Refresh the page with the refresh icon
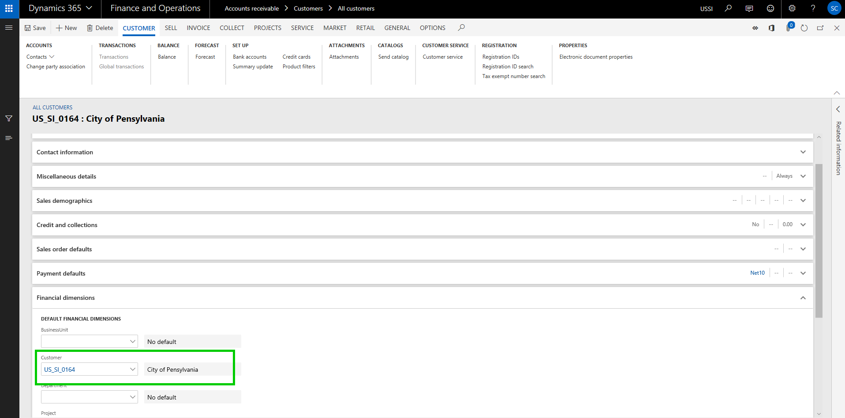The width and height of the screenshot is (845, 418). click(x=804, y=28)
